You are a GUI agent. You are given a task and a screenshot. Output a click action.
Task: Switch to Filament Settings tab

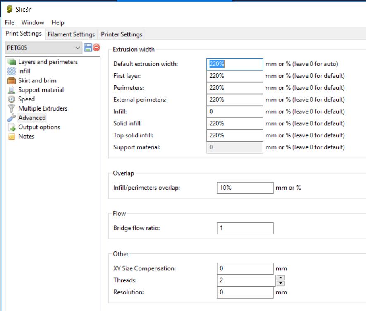(x=71, y=34)
